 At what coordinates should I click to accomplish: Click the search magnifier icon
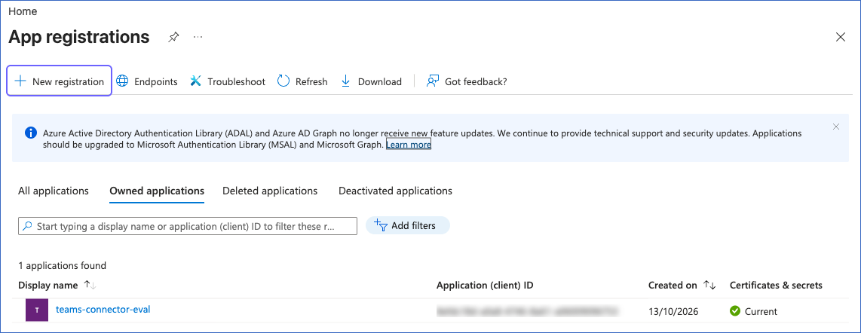tap(27, 226)
